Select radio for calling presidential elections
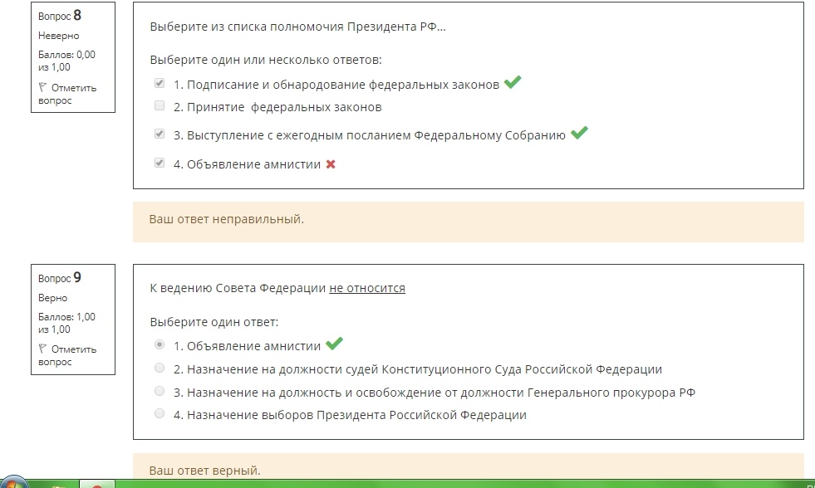815x488 pixels. tap(160, 414)
